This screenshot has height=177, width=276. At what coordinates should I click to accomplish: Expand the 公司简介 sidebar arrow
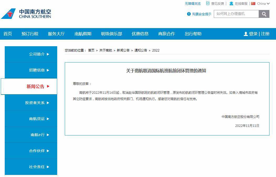[x=48, y=54]
